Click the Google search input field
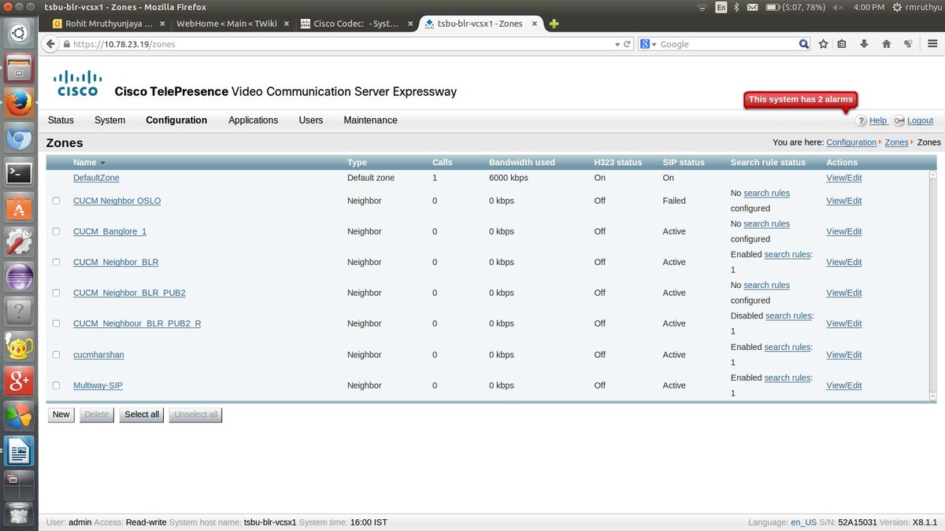 point(728,44)
